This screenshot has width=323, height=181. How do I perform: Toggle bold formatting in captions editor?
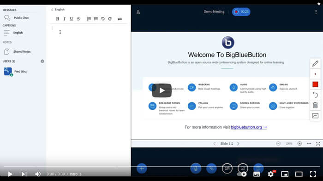[58, 19]
